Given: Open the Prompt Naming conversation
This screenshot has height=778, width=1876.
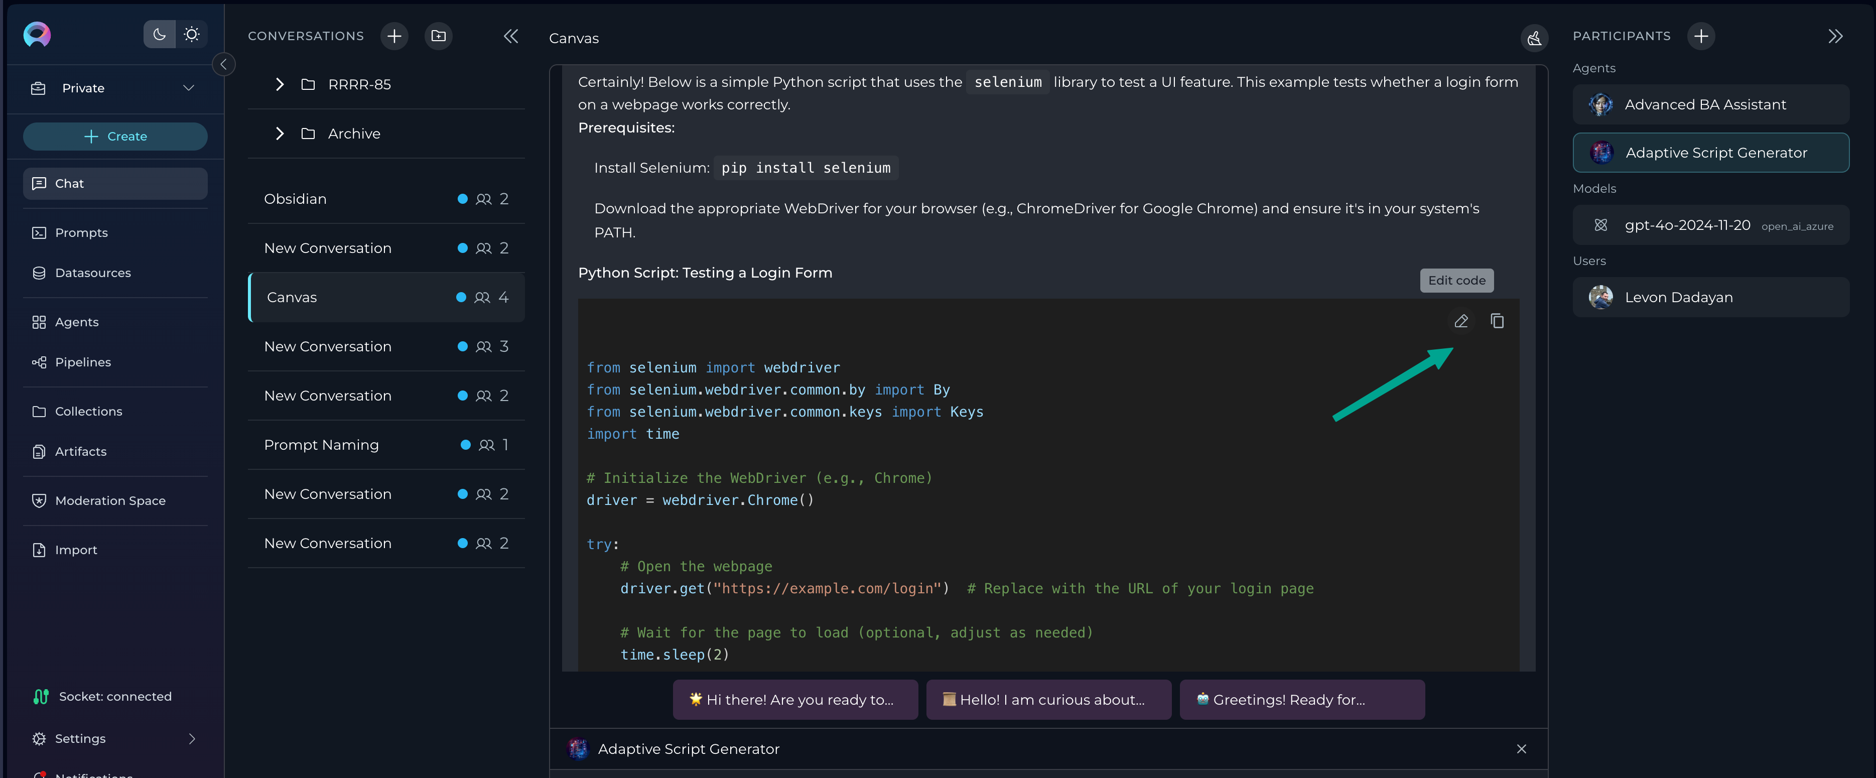Looking at the screenshot, I should tap(386, 444).
